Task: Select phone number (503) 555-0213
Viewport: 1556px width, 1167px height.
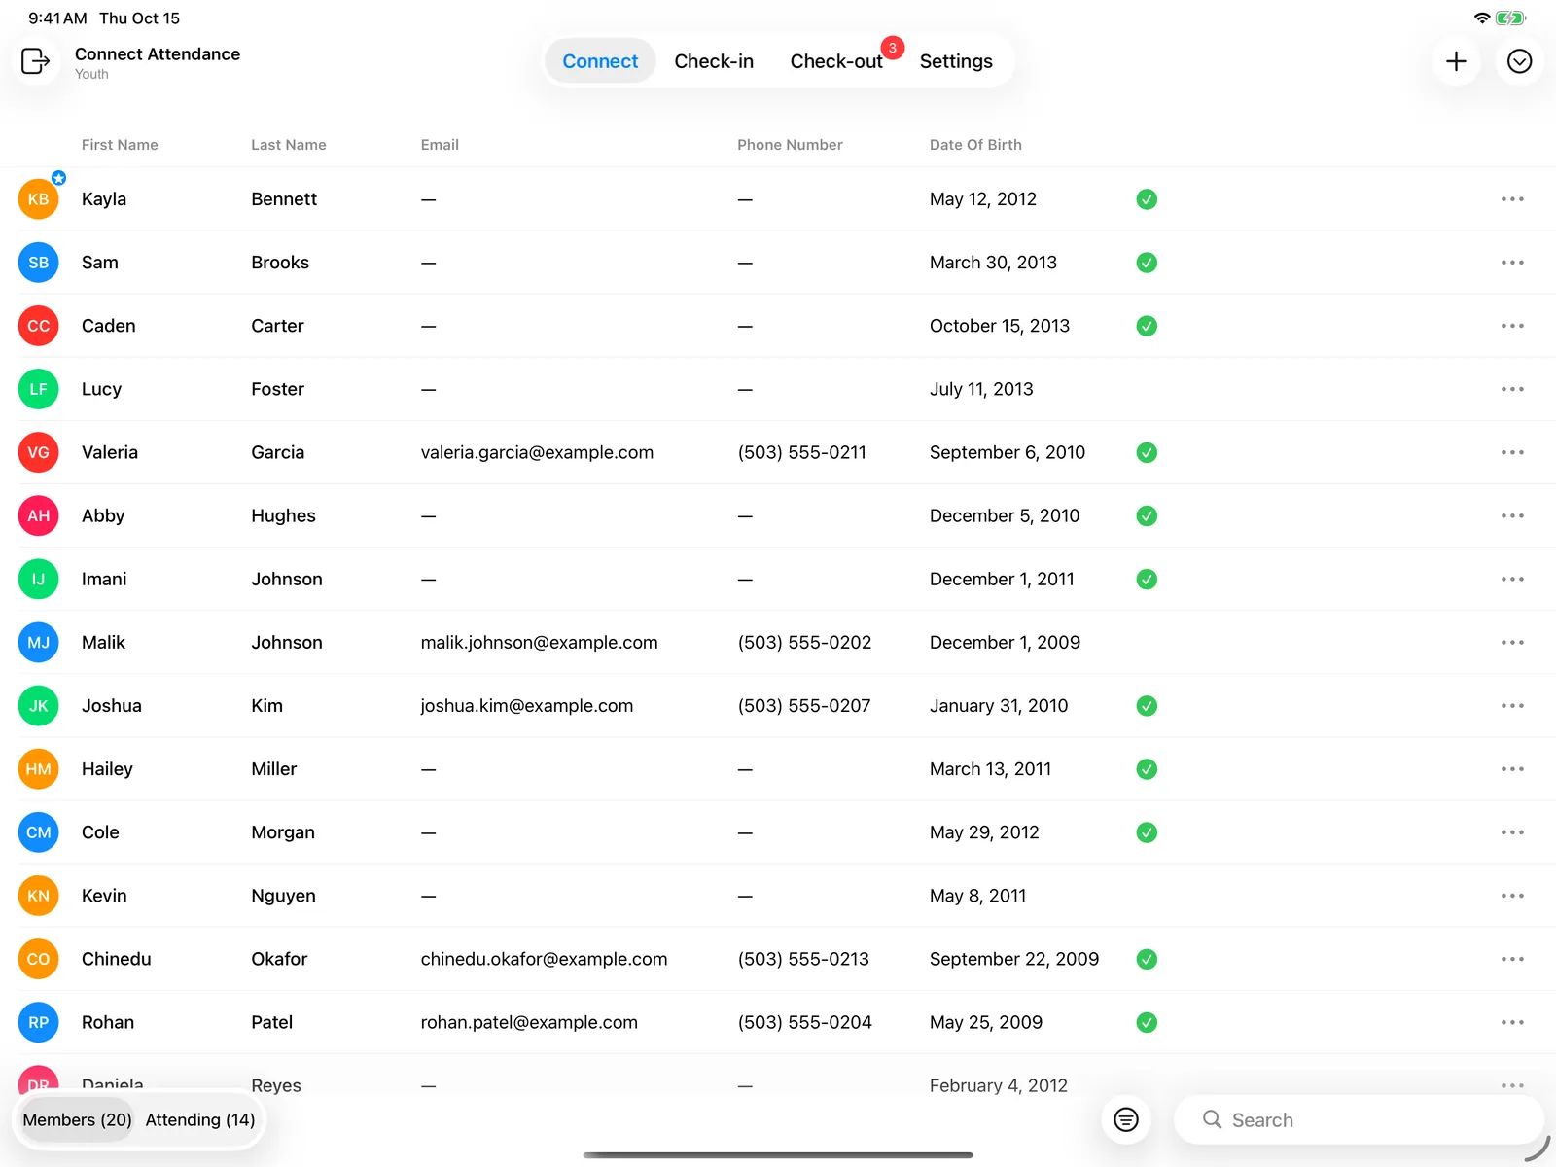Action: coord(803,959)
